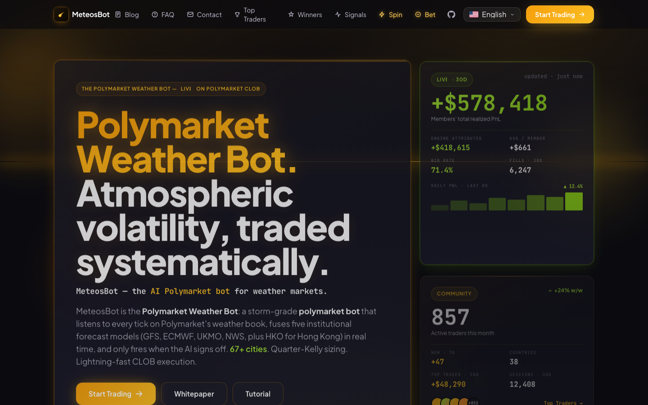Click 'updated · just now' text

(x=553, y=76)
